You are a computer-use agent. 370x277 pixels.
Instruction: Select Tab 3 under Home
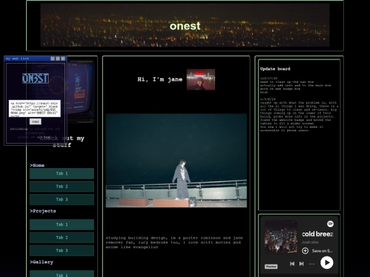(62, 200)
